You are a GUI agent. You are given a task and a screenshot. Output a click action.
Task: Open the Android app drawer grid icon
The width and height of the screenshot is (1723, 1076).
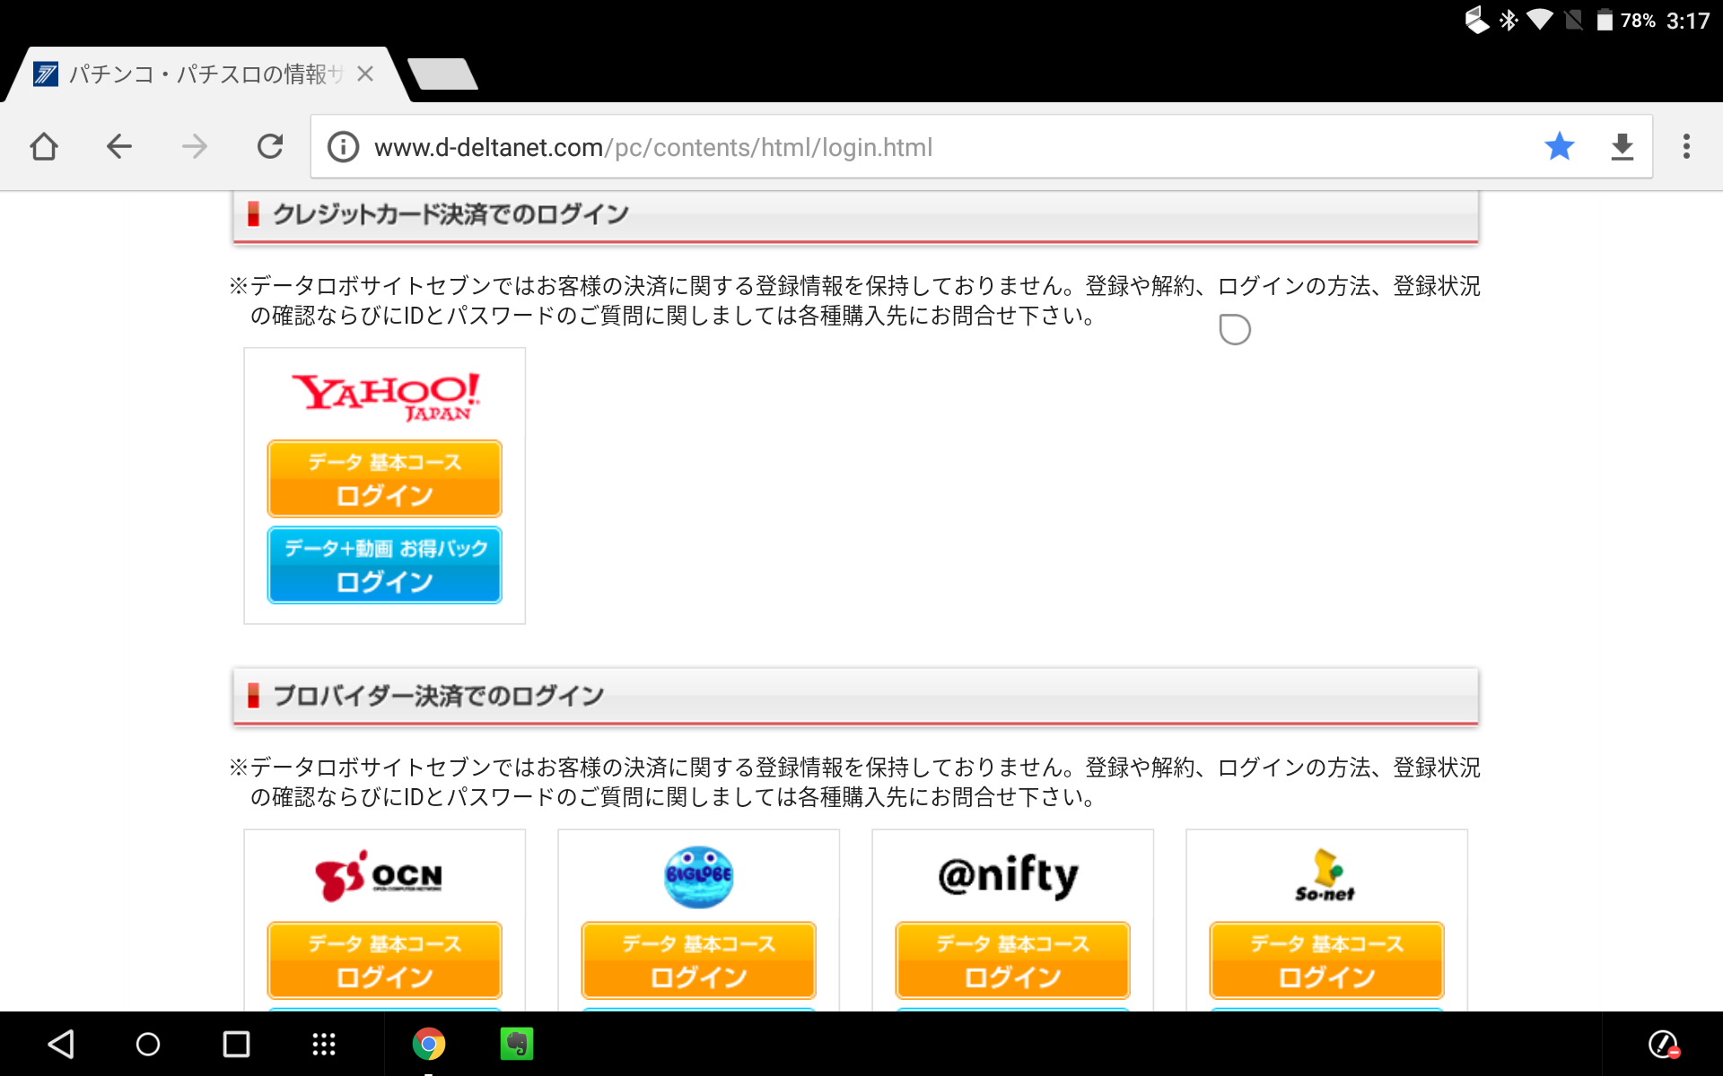pyautogui.click(x=324, y=1044)
